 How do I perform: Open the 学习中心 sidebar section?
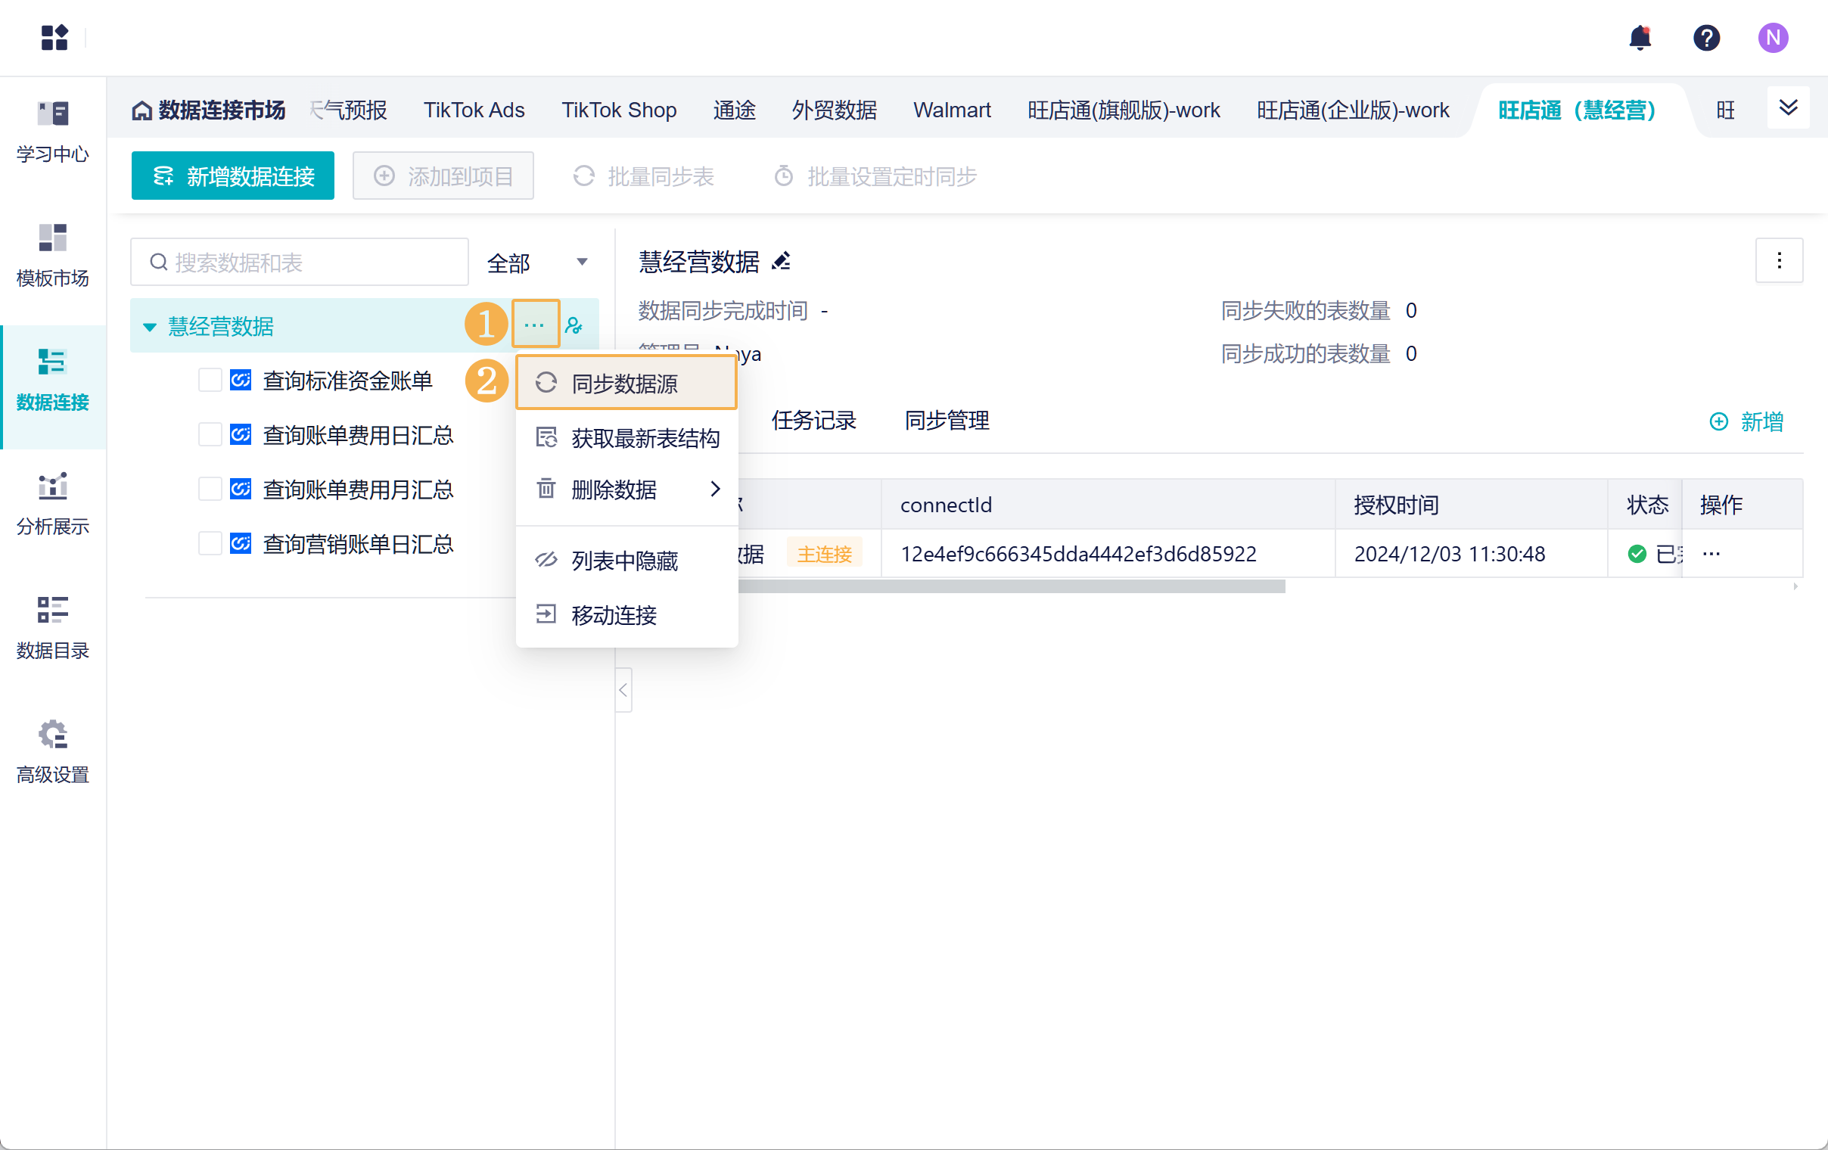(x=52, y=132)
